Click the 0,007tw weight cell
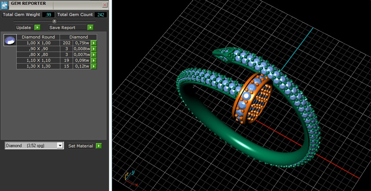Screen dimensions: 371x191 click(x=82, y=54)
